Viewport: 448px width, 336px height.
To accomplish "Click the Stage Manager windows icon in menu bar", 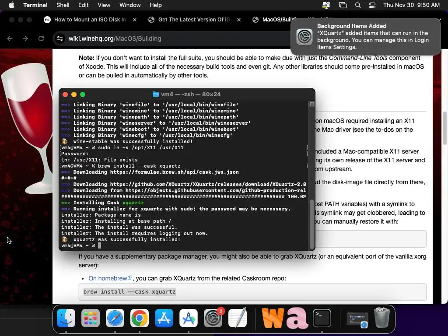I will [343, 5].
